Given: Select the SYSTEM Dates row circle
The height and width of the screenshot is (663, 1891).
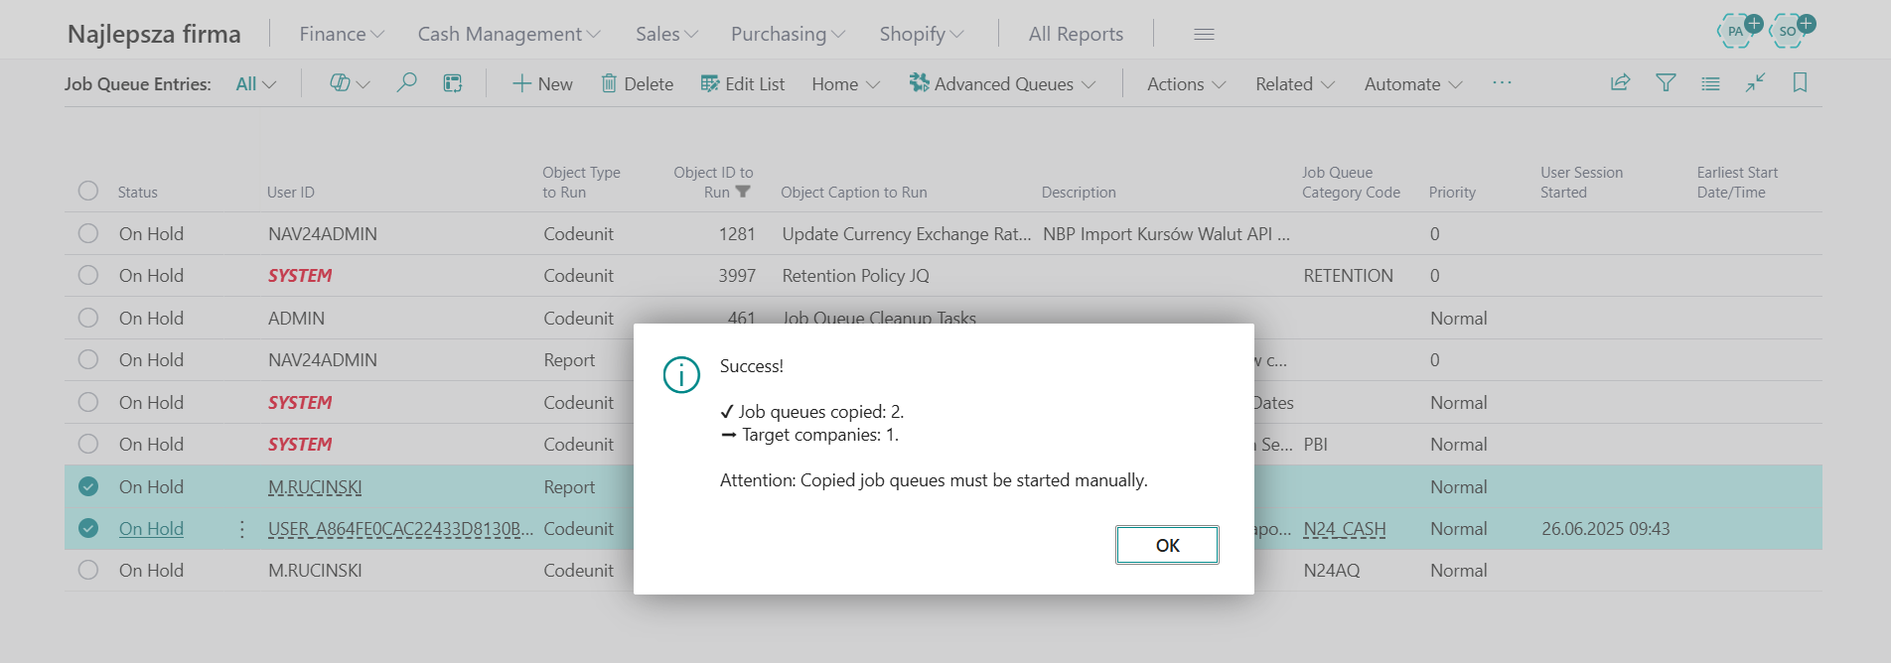Looking at the screenshot, I should (88, 402).
